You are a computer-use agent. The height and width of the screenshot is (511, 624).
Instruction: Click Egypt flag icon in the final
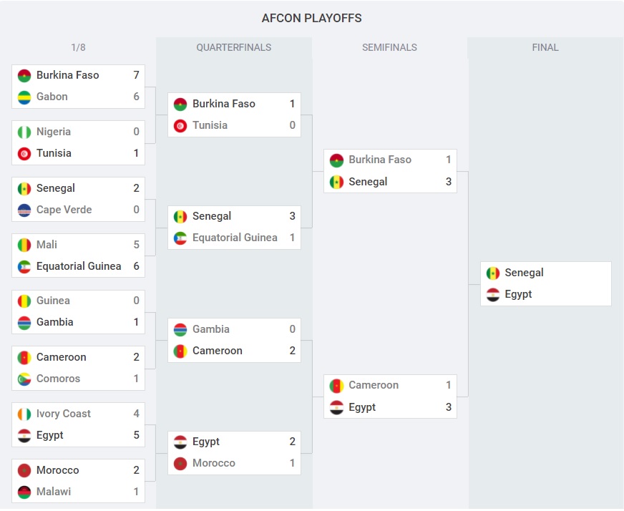(x=492, y=294)
